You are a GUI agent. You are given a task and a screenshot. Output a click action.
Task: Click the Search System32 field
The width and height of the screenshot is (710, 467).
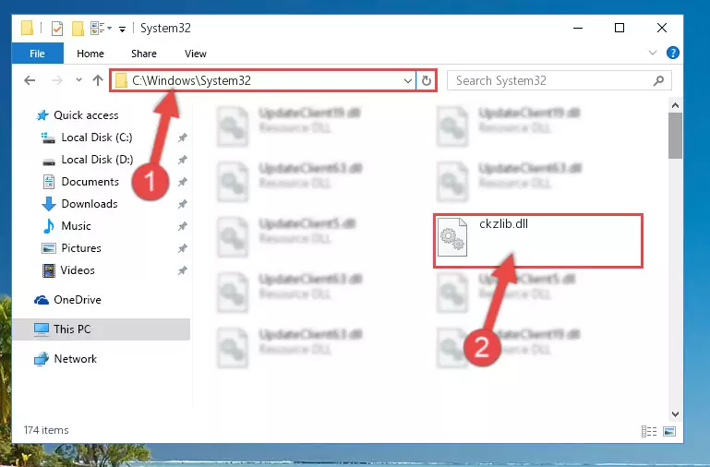point(559,80)
